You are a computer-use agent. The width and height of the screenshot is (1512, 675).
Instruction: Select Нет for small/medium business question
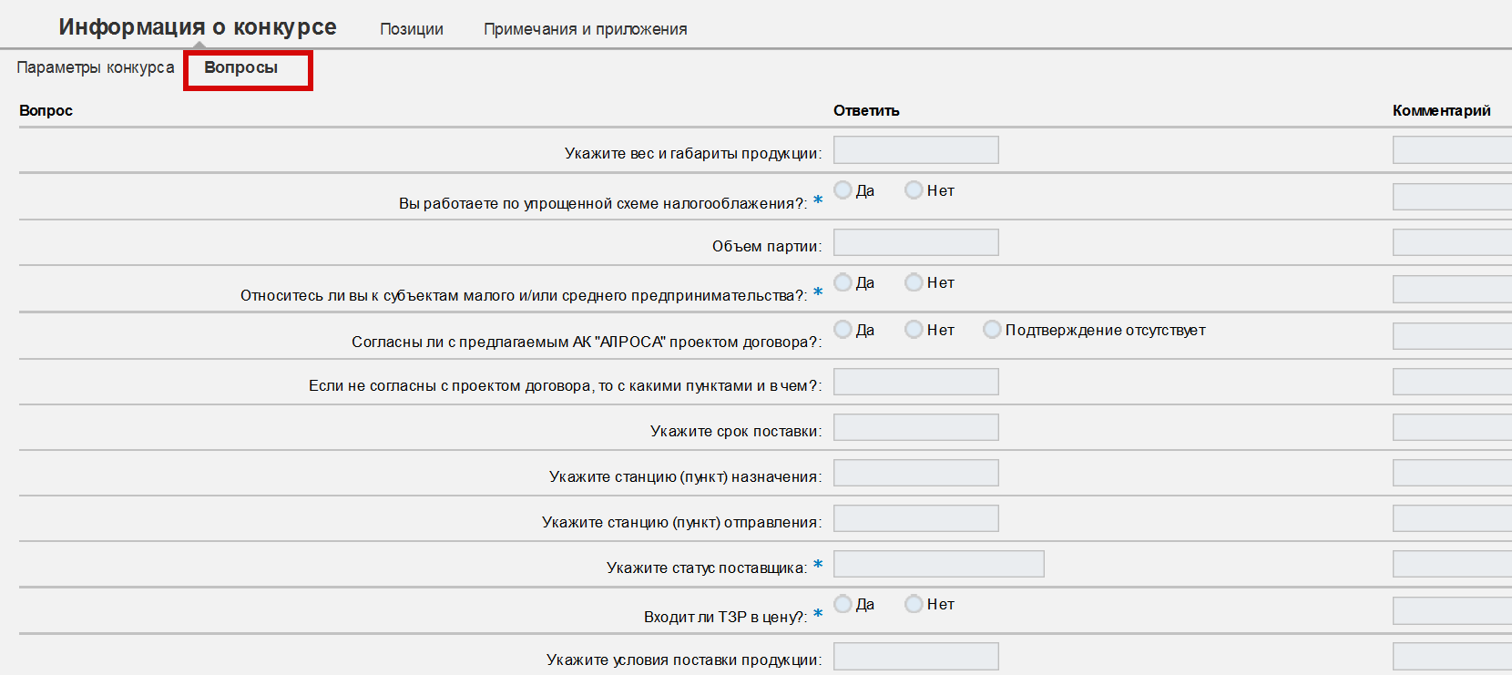coord(914,282)
